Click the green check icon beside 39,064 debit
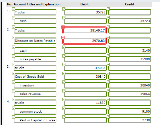The width and height of the screenshot is (160, 125). tap(64, 65)
